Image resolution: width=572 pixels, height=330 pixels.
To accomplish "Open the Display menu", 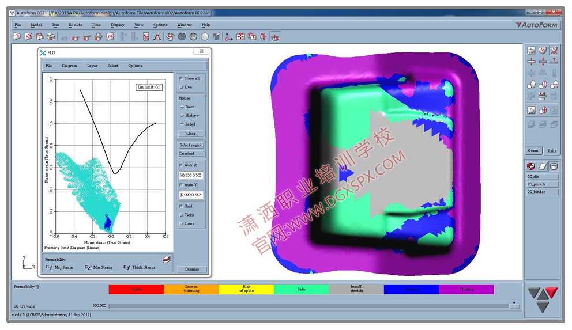I will point(118,25).
